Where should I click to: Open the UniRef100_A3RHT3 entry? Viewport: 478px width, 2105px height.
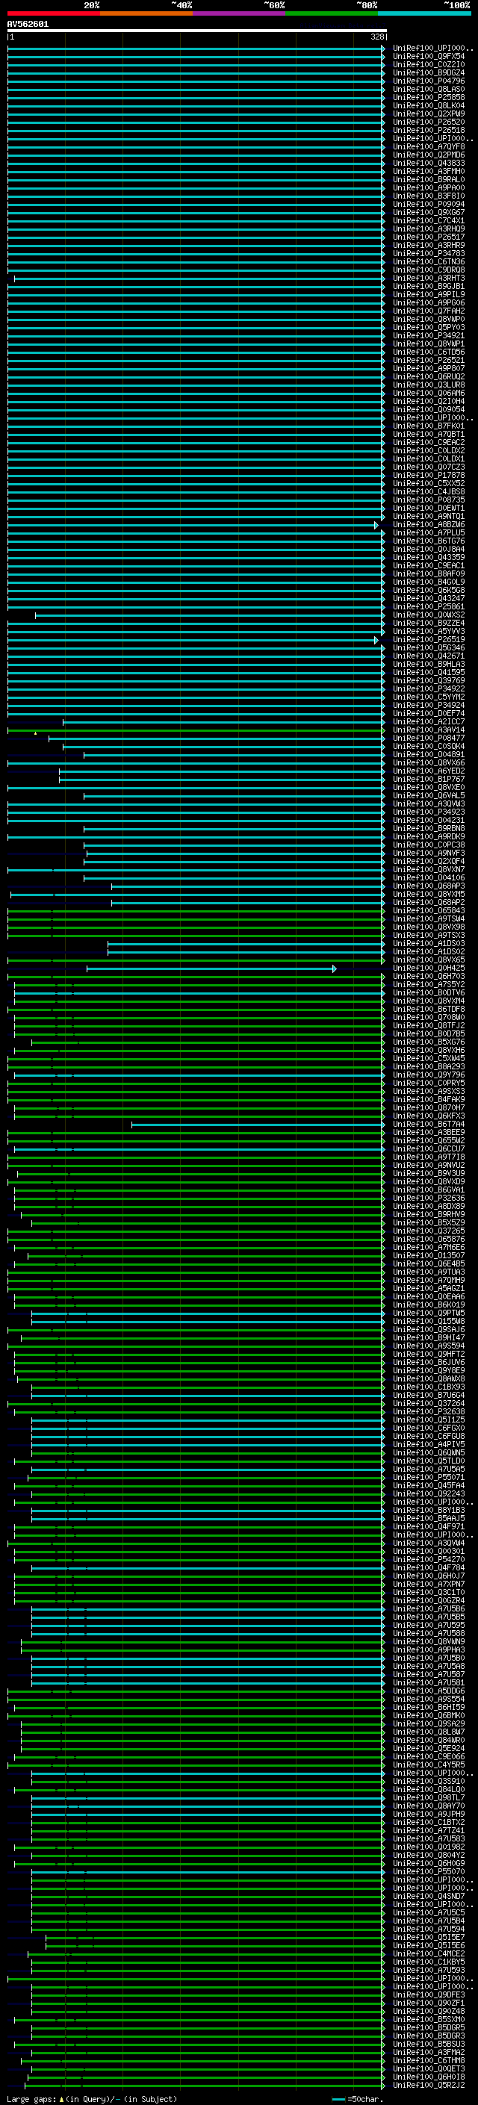pyautogui.click(x=429, y=279)
